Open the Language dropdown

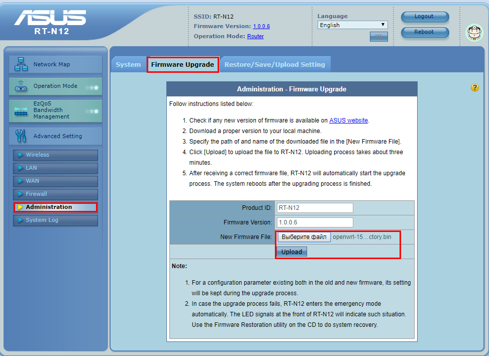click(352, 25)
